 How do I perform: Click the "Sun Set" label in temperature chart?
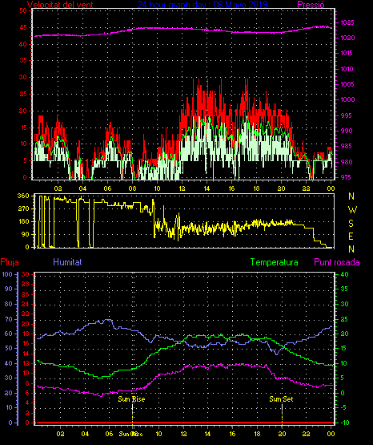tap(281, 399)
